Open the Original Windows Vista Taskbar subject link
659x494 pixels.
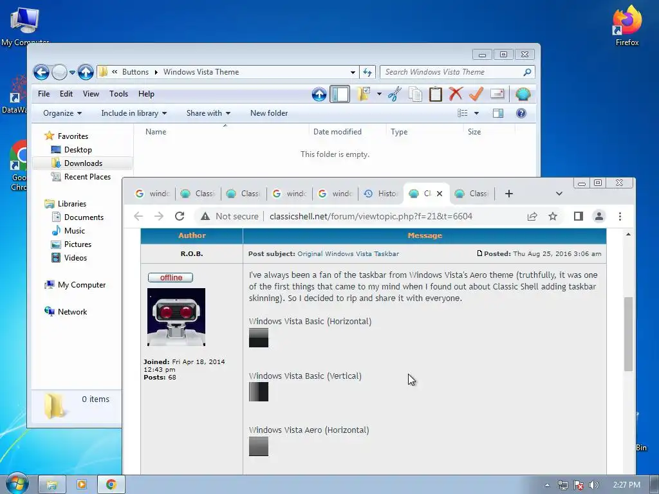click(x=348, y=253)
